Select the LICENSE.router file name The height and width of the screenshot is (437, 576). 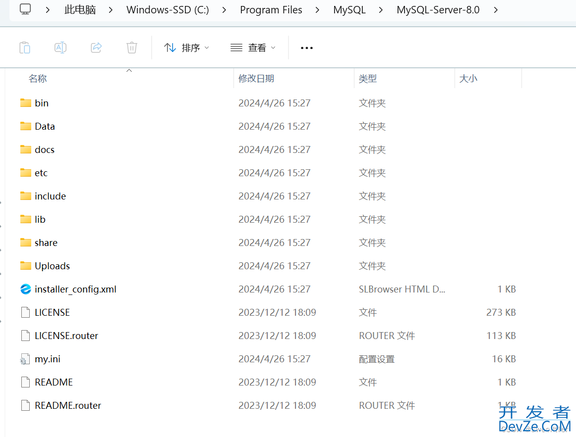coord(66,336)
